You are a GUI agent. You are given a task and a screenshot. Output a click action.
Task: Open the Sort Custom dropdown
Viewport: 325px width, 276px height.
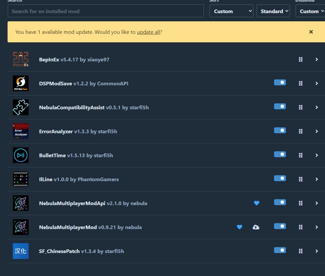(231, 11)
